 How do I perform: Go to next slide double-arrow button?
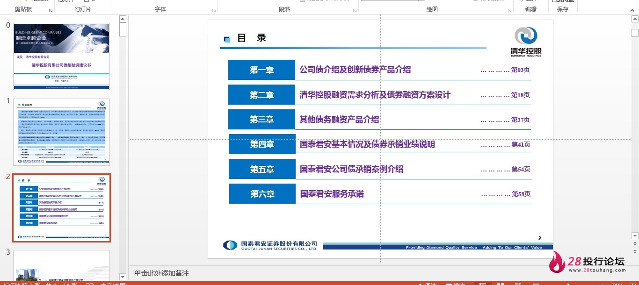(x=635, y=251)
